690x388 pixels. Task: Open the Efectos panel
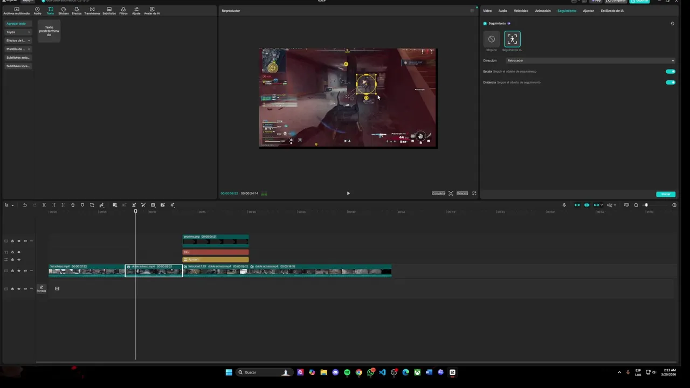(x=77, y=11)
